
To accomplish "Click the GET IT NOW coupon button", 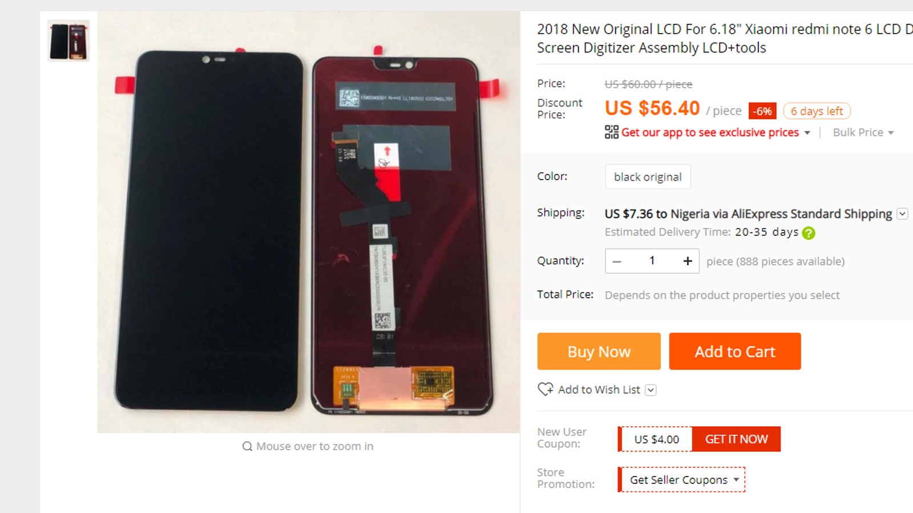I will click(x=736, y=439).
